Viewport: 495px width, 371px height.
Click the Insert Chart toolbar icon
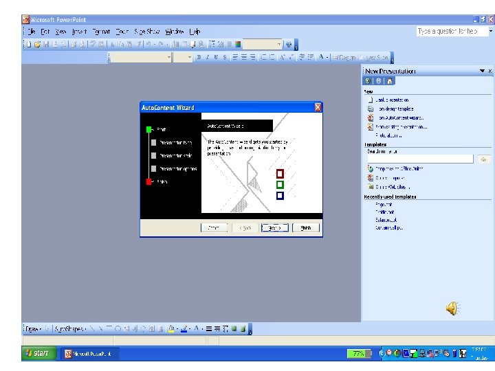tap(176, 45)
